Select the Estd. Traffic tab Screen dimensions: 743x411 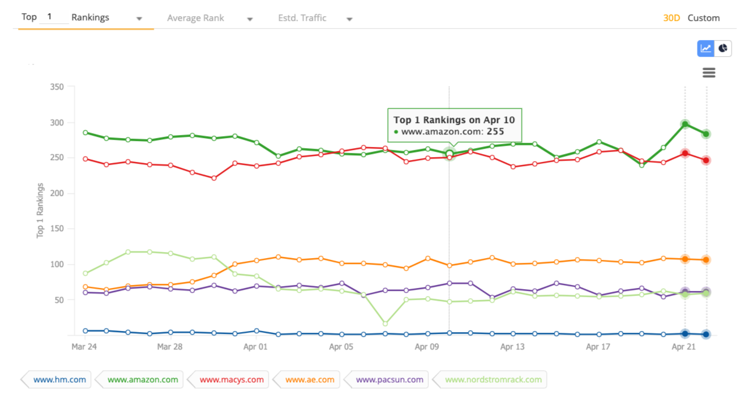pyautogui.click(x=302, y=18)
